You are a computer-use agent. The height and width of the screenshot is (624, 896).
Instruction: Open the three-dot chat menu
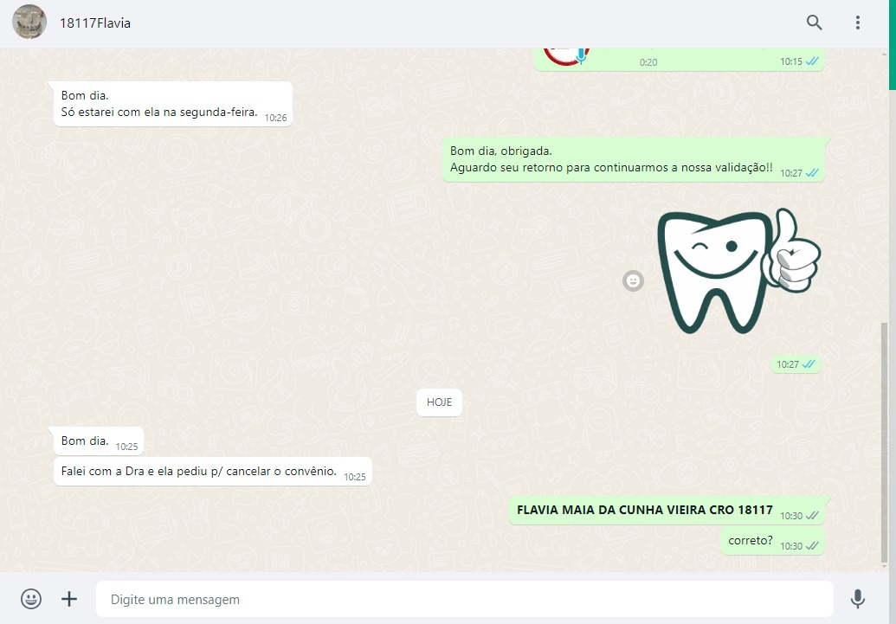click(x=858, y=23)
